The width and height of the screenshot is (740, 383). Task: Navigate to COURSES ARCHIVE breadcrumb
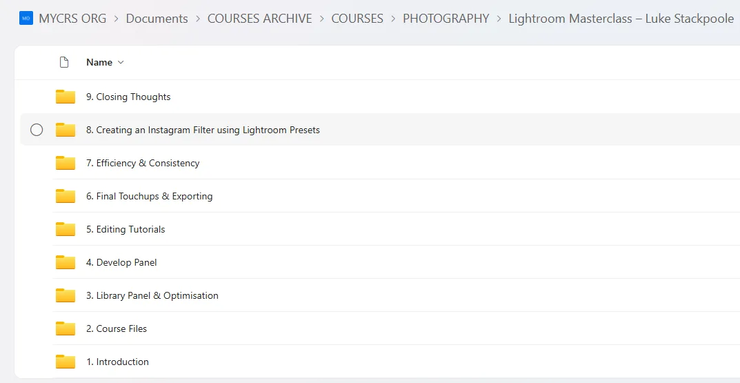point(259,19)
